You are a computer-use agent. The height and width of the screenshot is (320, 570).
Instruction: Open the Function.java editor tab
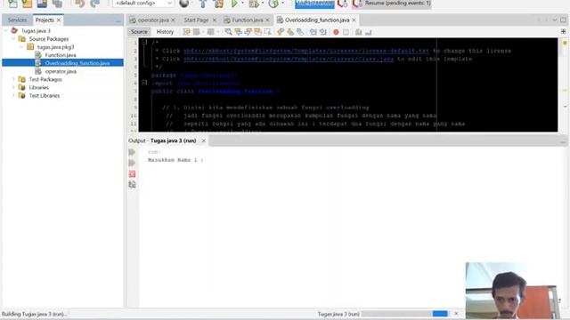click(248, 20)
